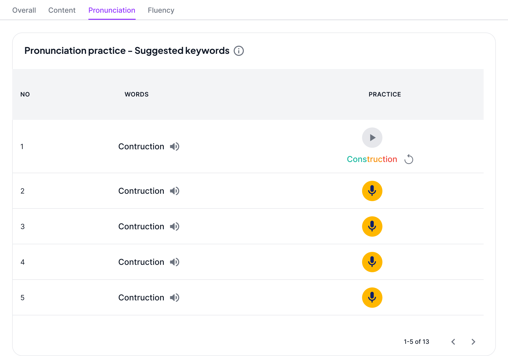Switch to the Content tab
This screenshot has width=508, height=356.
pyautogui.click(x=62, y=10)
